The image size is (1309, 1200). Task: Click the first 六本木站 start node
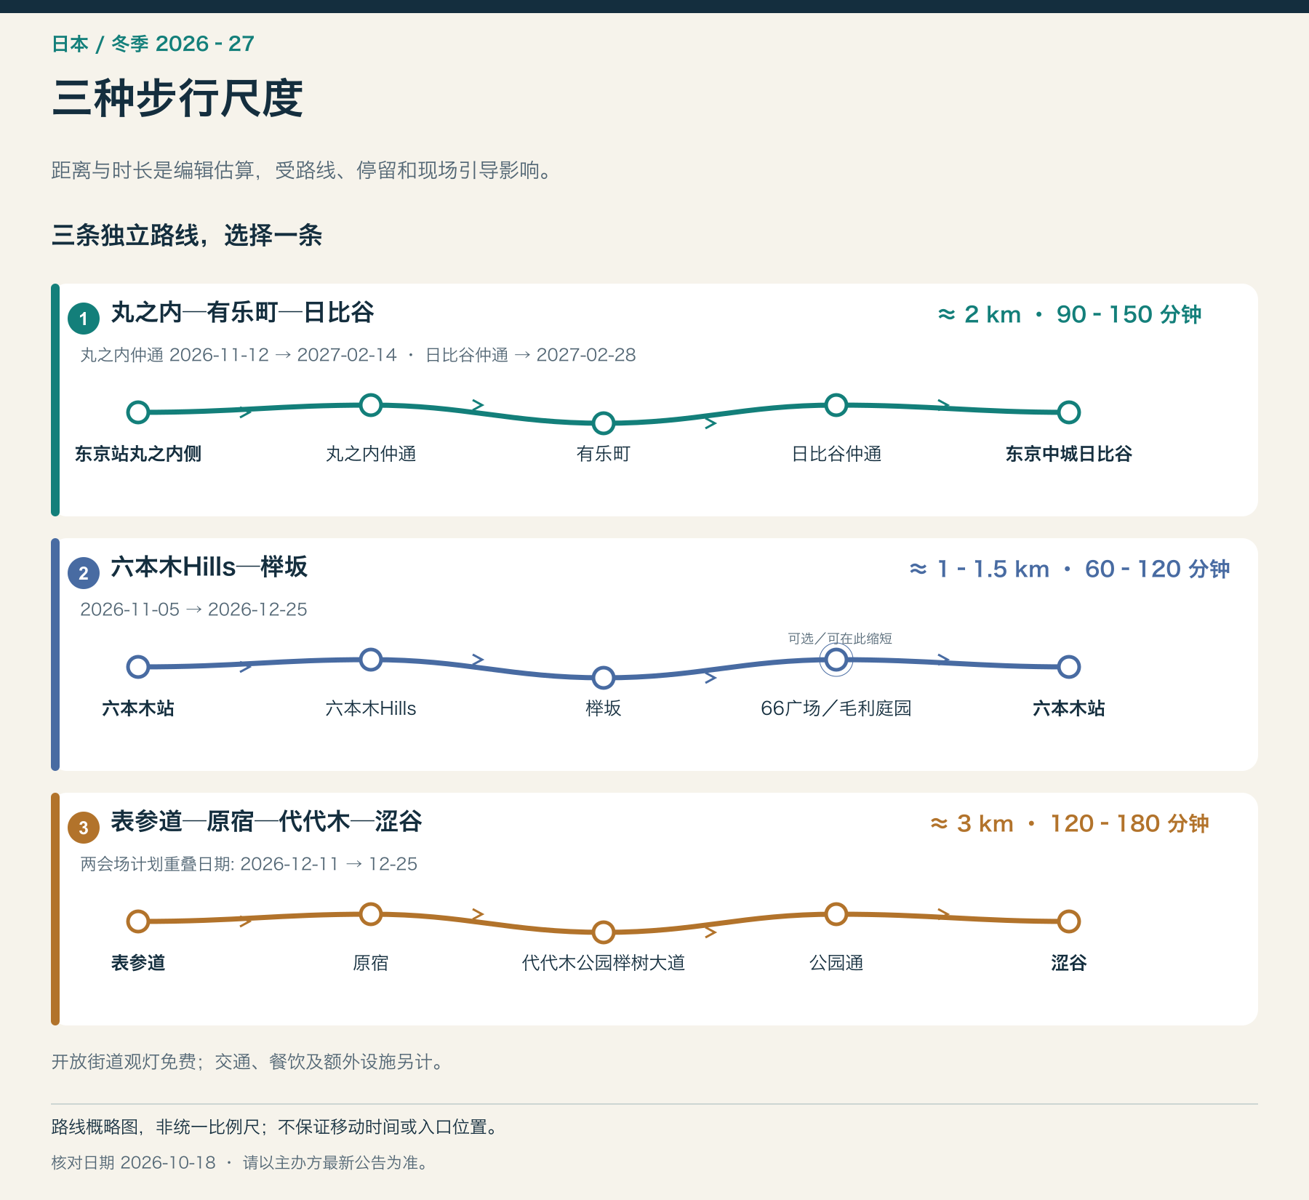[138, 667]
